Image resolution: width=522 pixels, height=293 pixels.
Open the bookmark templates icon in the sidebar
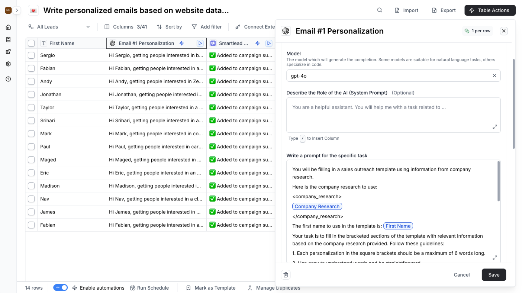point(8,39)
